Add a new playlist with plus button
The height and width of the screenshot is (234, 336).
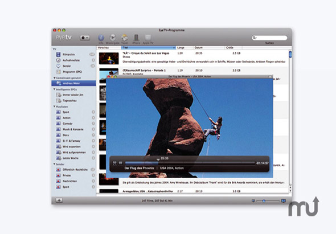(x=59, y=200)
